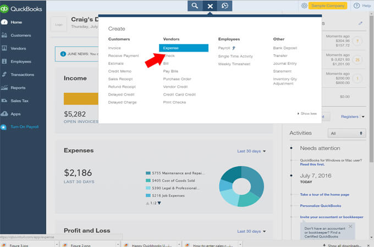The image size is (374, 247).
Task: Select Bank Deposit under Other
Action: (285, 48)
